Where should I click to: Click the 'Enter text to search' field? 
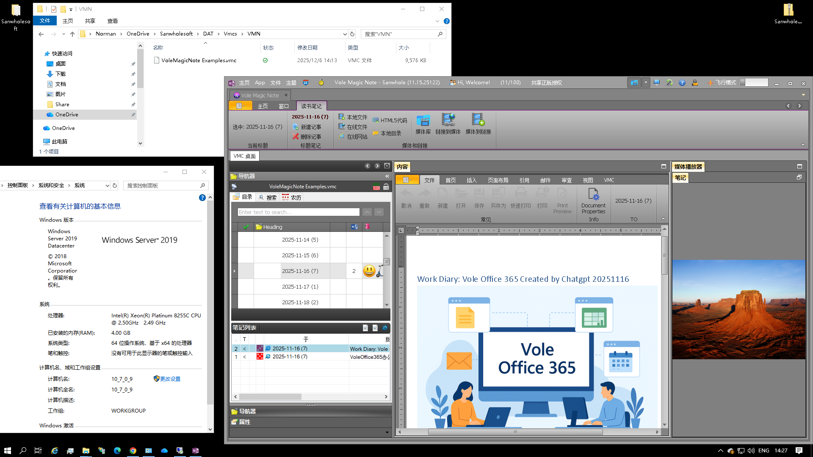(x=298, y=212)
